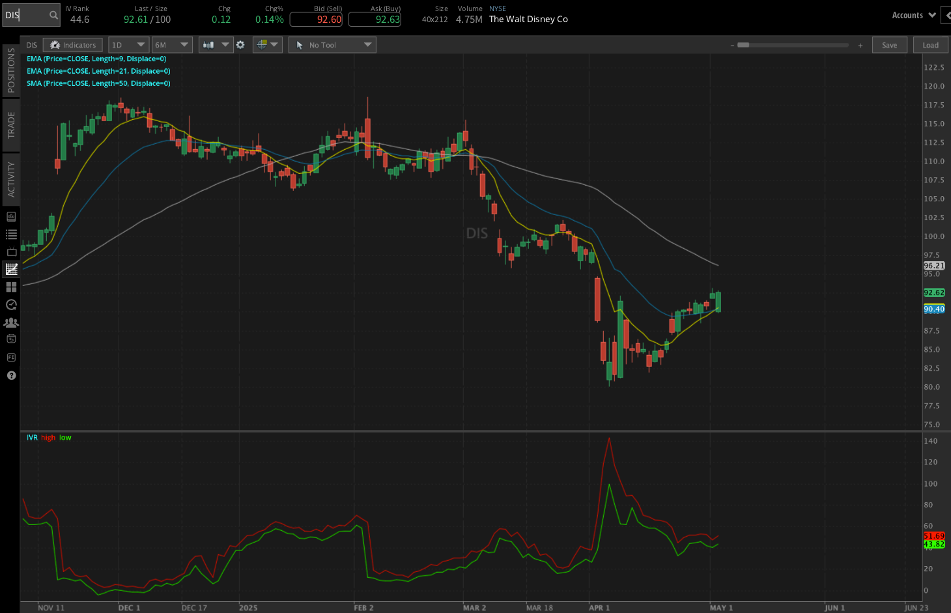Toggle the EMA Length=9 indicator label
951x613 pixels.
95,59
